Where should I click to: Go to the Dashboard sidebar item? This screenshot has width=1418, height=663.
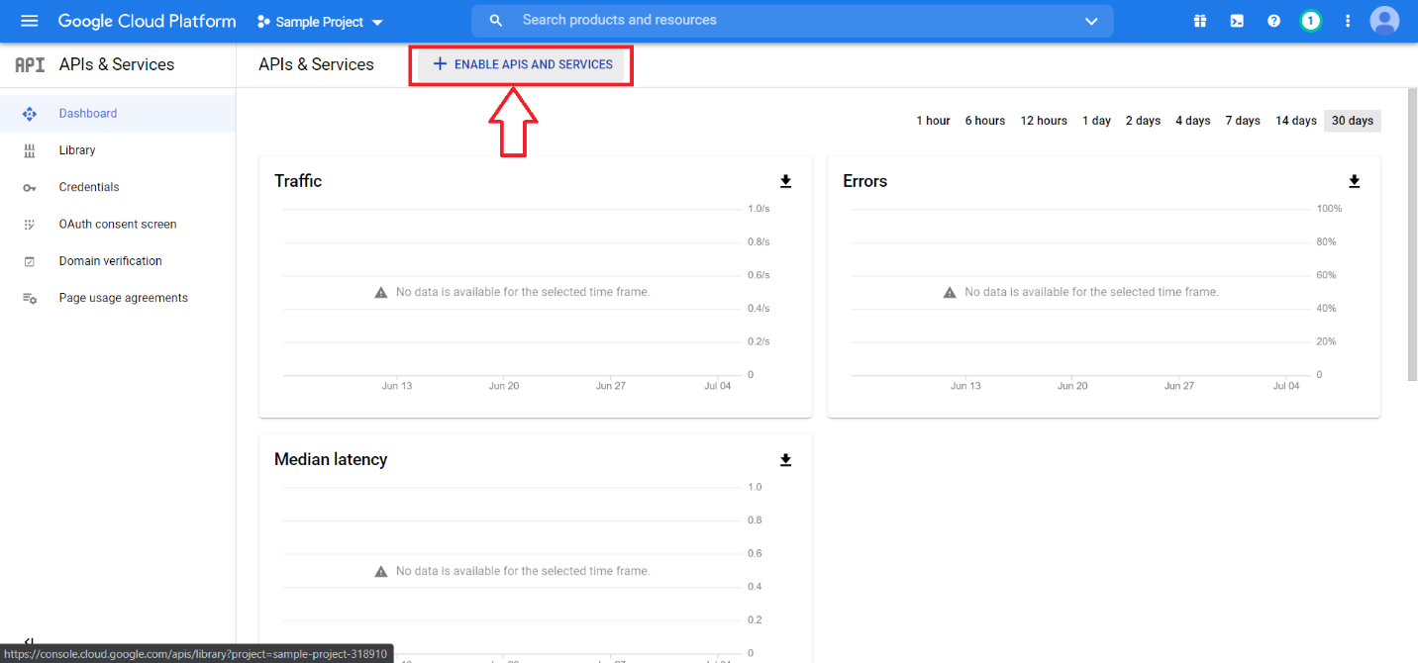pos(118,114)
